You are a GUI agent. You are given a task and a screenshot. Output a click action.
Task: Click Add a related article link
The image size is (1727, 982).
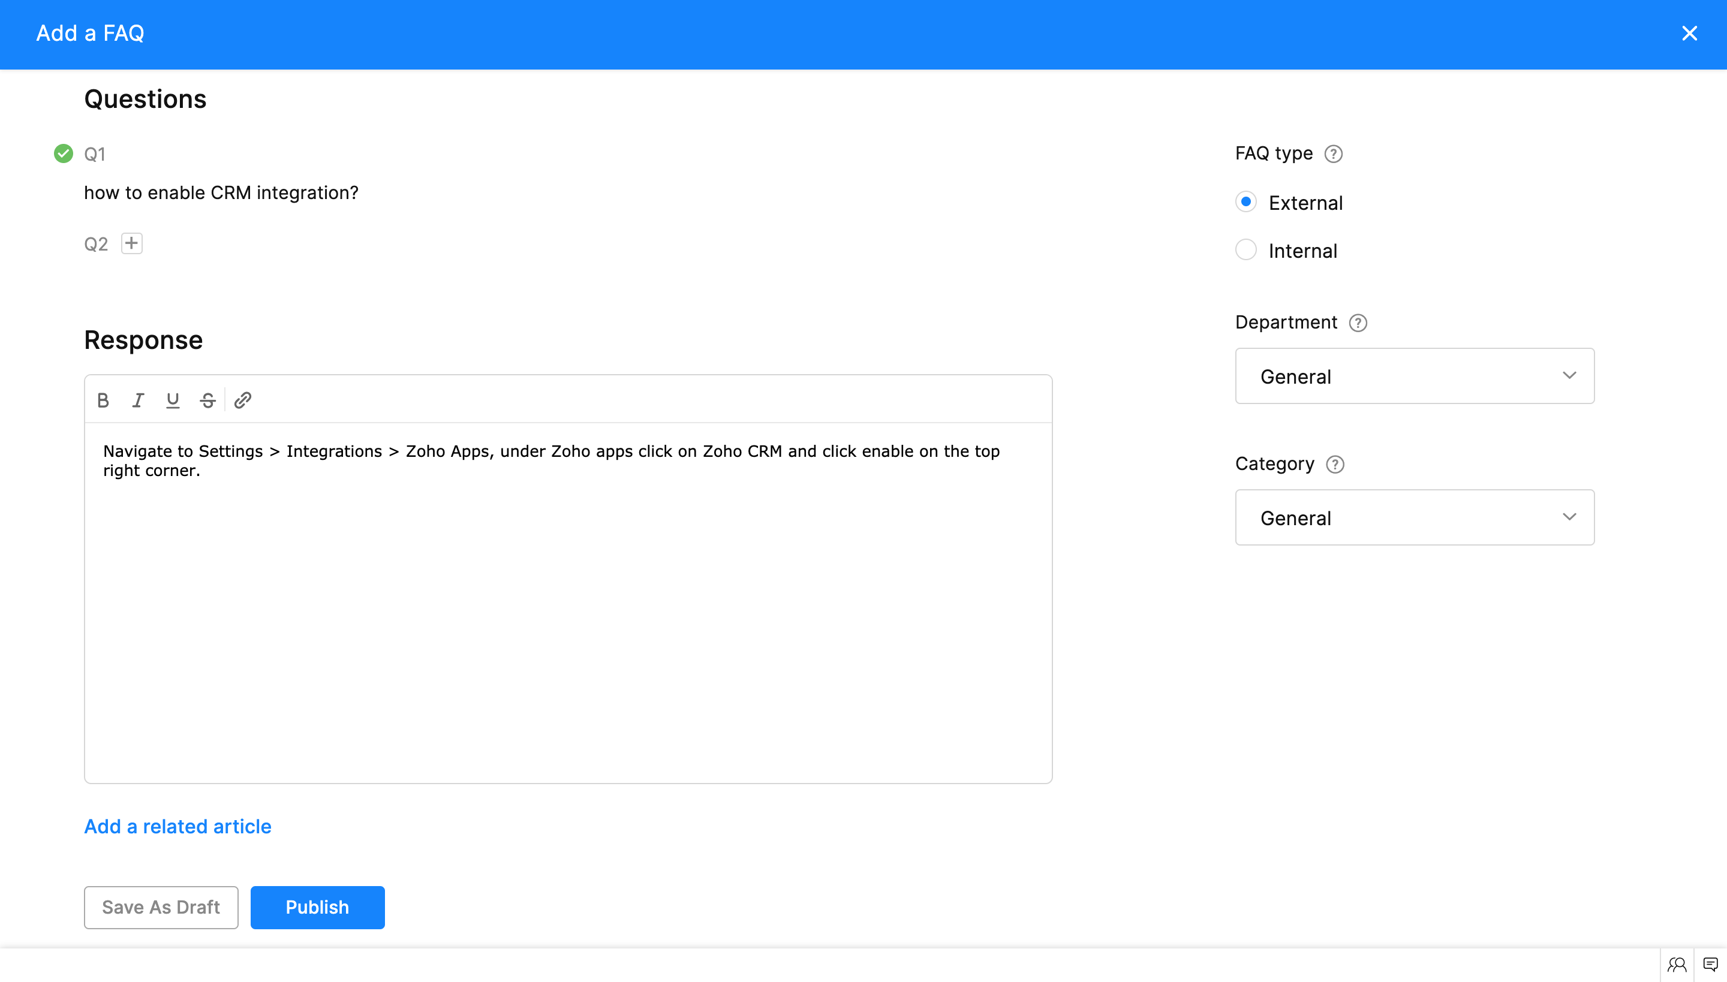point(177,826)
